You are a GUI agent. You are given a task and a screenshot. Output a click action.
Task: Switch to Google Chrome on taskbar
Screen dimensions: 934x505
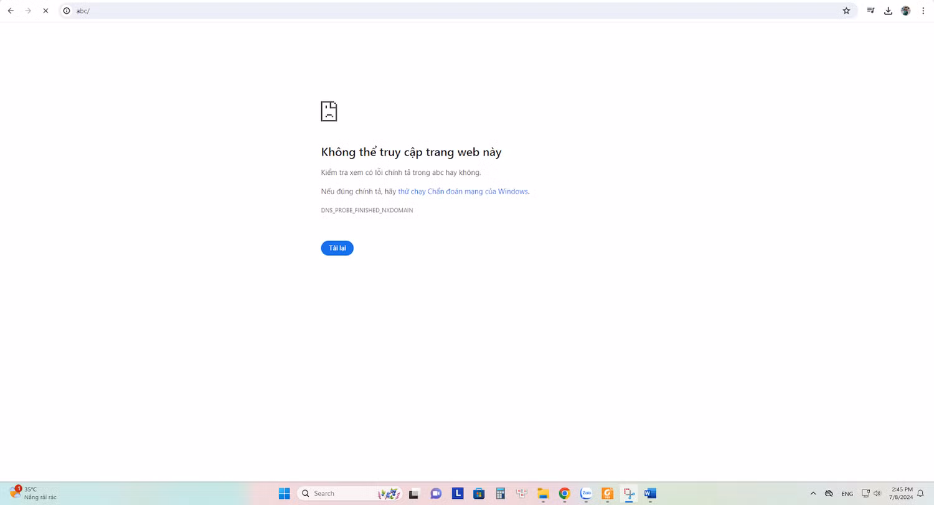tap(564, 493)
